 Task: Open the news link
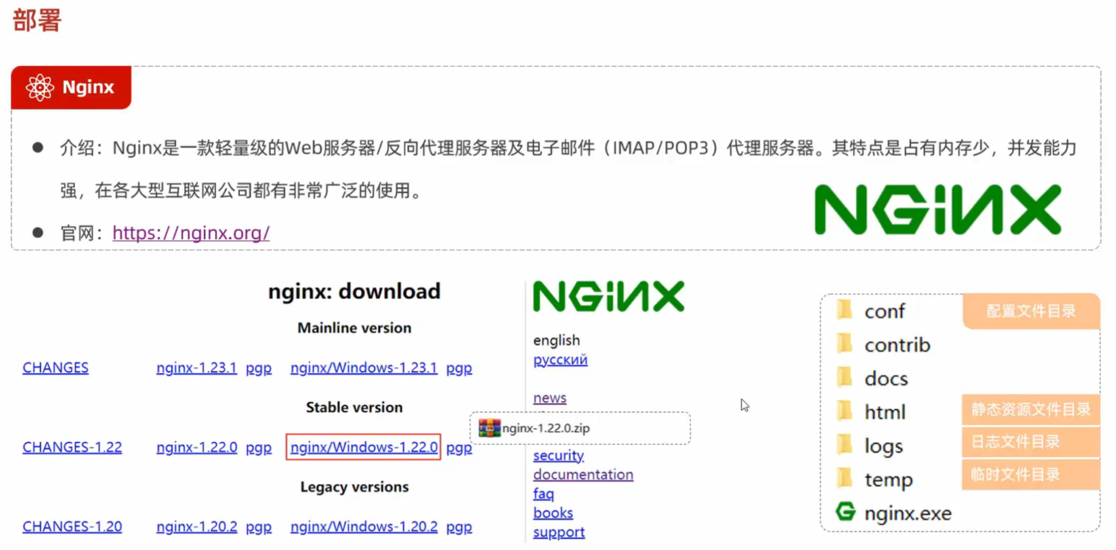(x=550, y=398)
